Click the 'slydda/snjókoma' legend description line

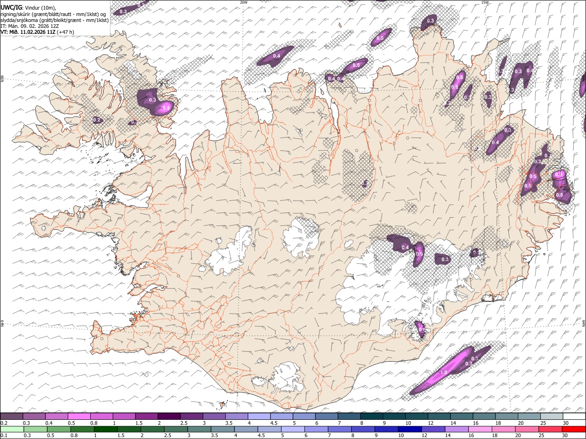(x=54, y=20)
